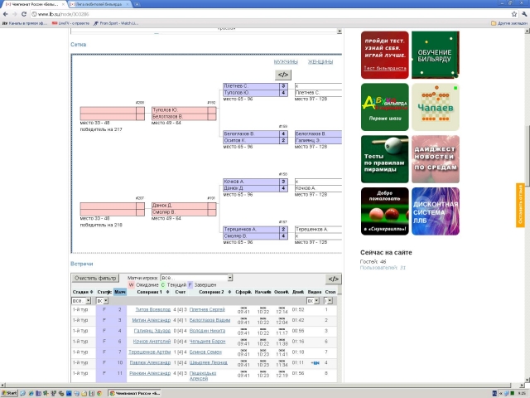Switch bracket to Мужчины tab

pyautogui.click(x=287, y=62)
